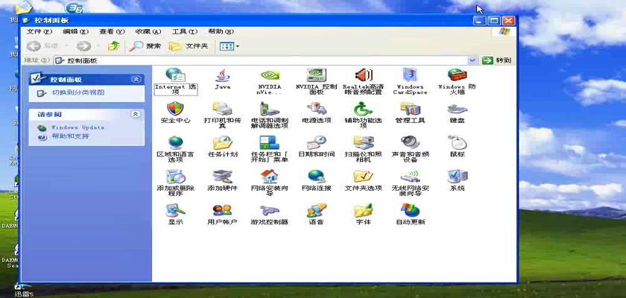Select the 迅雷5 desktop shortcut
Image resolution: width=626 pixels, height=298 pixels.
tap(23, 291)
